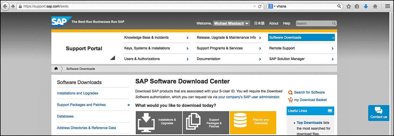Screen dimensions: 394x136
Task: Open Support Packages and Patches sidebar link
Action: coord(81,105)
